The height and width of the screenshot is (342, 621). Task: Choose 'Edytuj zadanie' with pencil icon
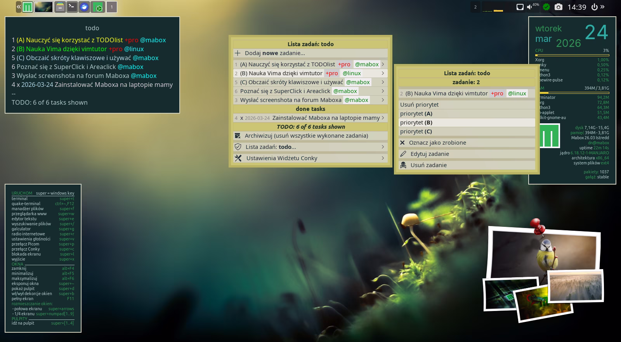tap(429, 154)
